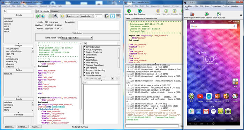The height and width of the screenshot is (130, 244).
Task: Select calculator2 in the Scripts list
Action: point(9,21)
